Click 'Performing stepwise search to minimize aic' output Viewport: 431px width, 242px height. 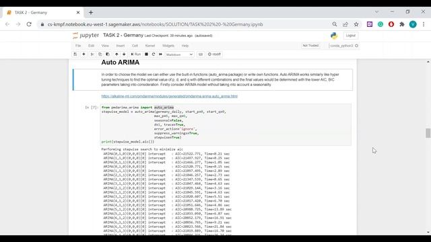pyautogui.click(x=142, y=149)
